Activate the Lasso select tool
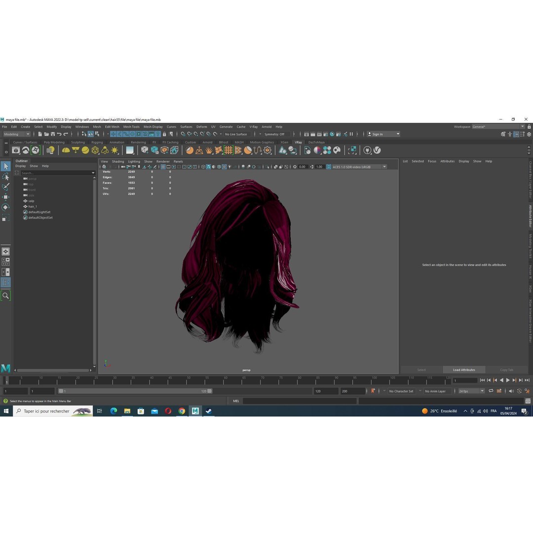This screenshot has width=533, height=533. point(6,177)
